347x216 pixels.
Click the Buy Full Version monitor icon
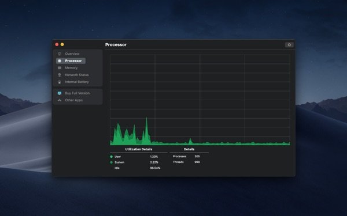tap(60, 93)
